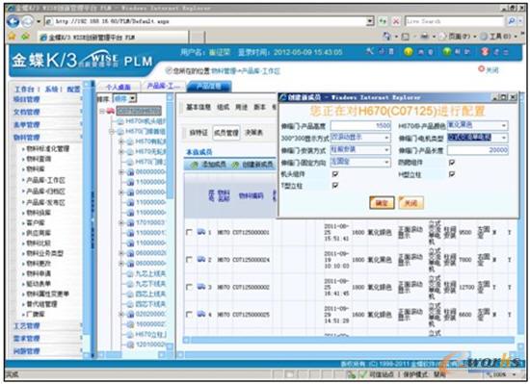Click the red Stop loading icon

pyautogui.click(x=395, y=21)
